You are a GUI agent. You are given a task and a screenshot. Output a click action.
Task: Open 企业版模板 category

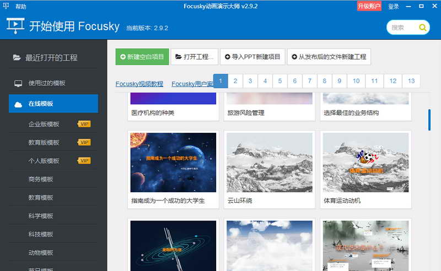(x=44, y=124)
